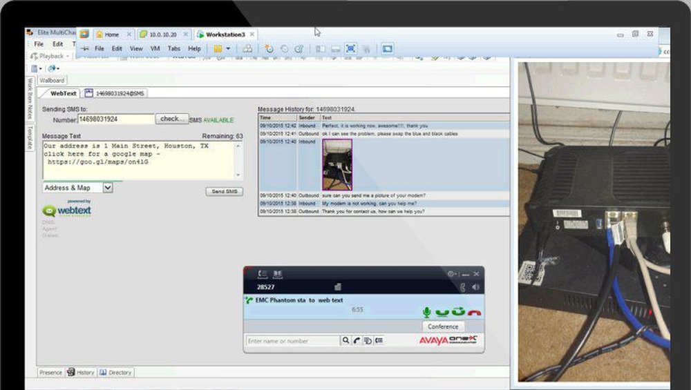This screenshot has height=390, width=691.
Task: Open the History tab at the bottom
Action: tap(81, 372)
